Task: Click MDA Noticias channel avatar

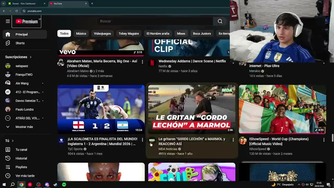Action: pos(152,140)
